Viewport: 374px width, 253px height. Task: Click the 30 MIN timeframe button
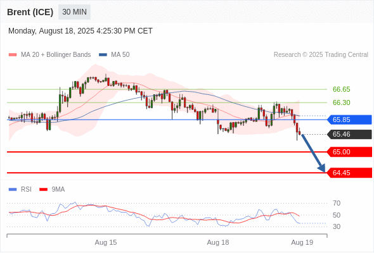74,12
